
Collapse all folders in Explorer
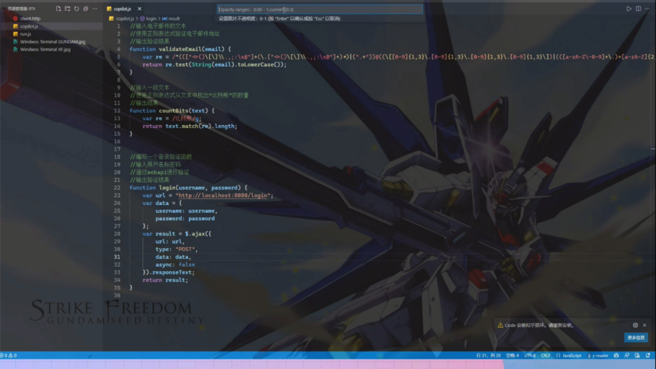(86, 8)
